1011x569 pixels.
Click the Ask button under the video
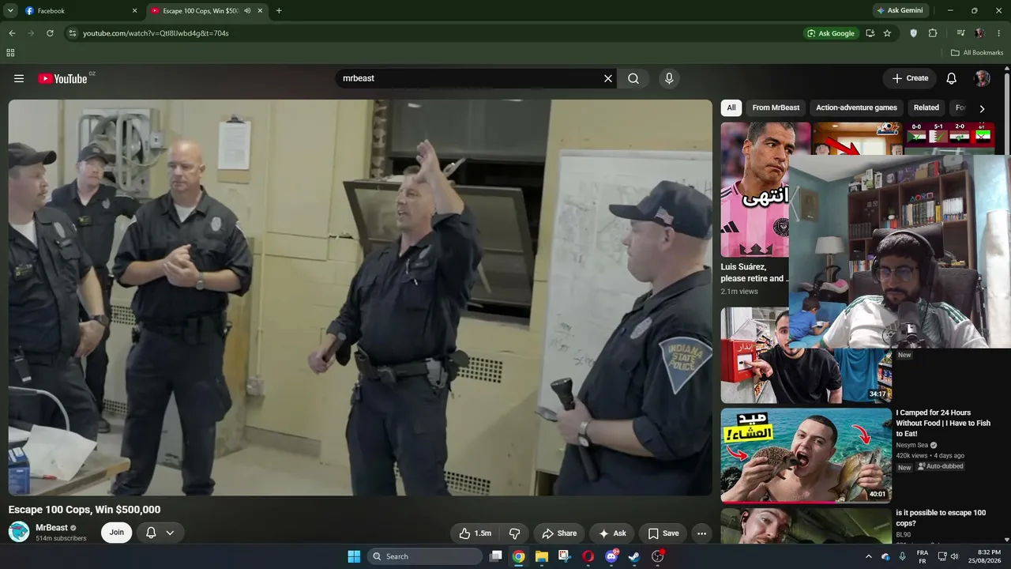(x=612, y=533)
